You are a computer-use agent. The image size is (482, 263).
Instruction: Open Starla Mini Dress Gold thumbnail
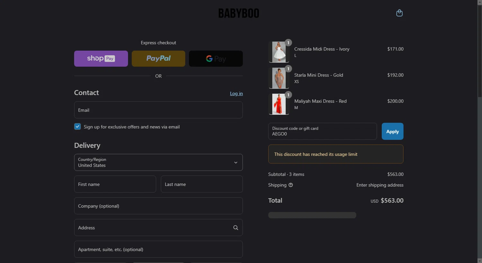point(279,78)
